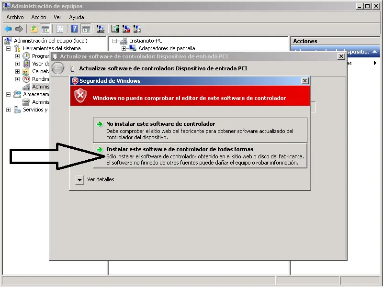Click the Carpetas compartidas folder icon

[26, 71]
